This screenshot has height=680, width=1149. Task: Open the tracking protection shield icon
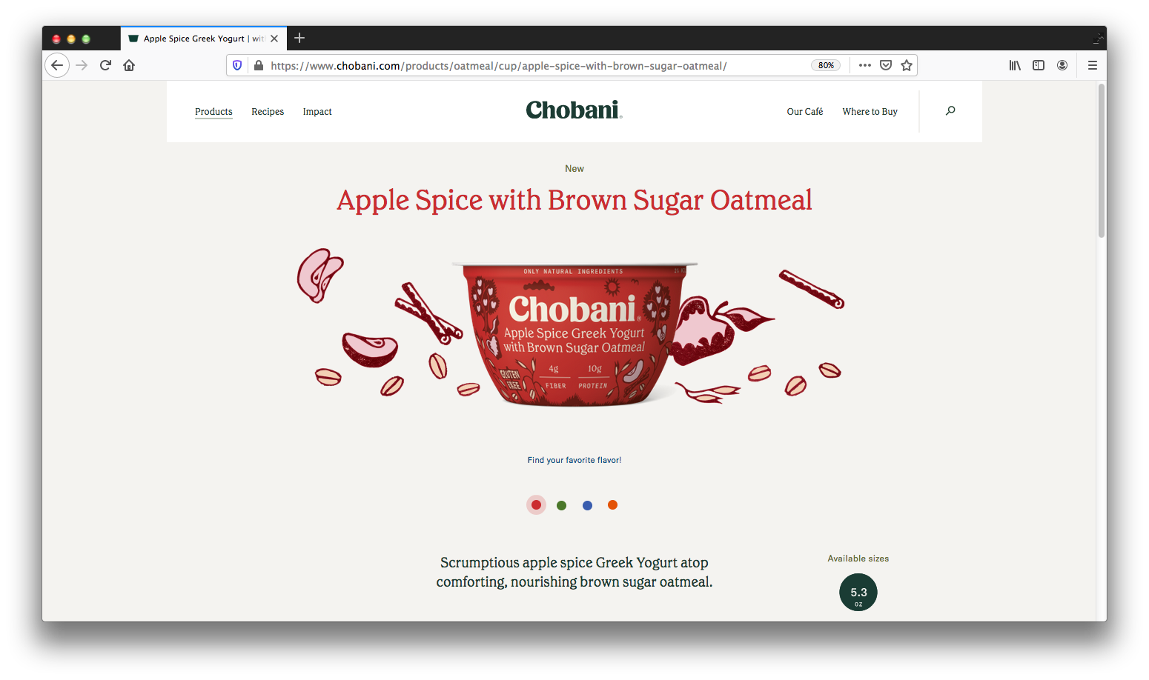click(237, 65)
